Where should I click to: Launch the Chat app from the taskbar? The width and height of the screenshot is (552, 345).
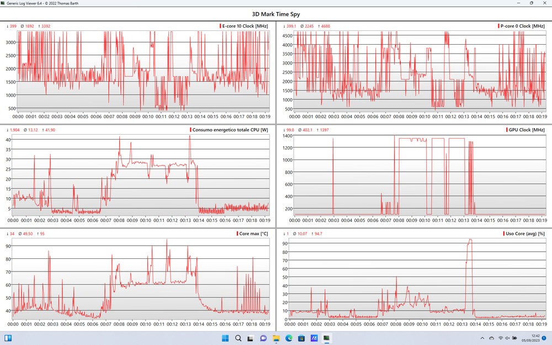tap(263, 338)
